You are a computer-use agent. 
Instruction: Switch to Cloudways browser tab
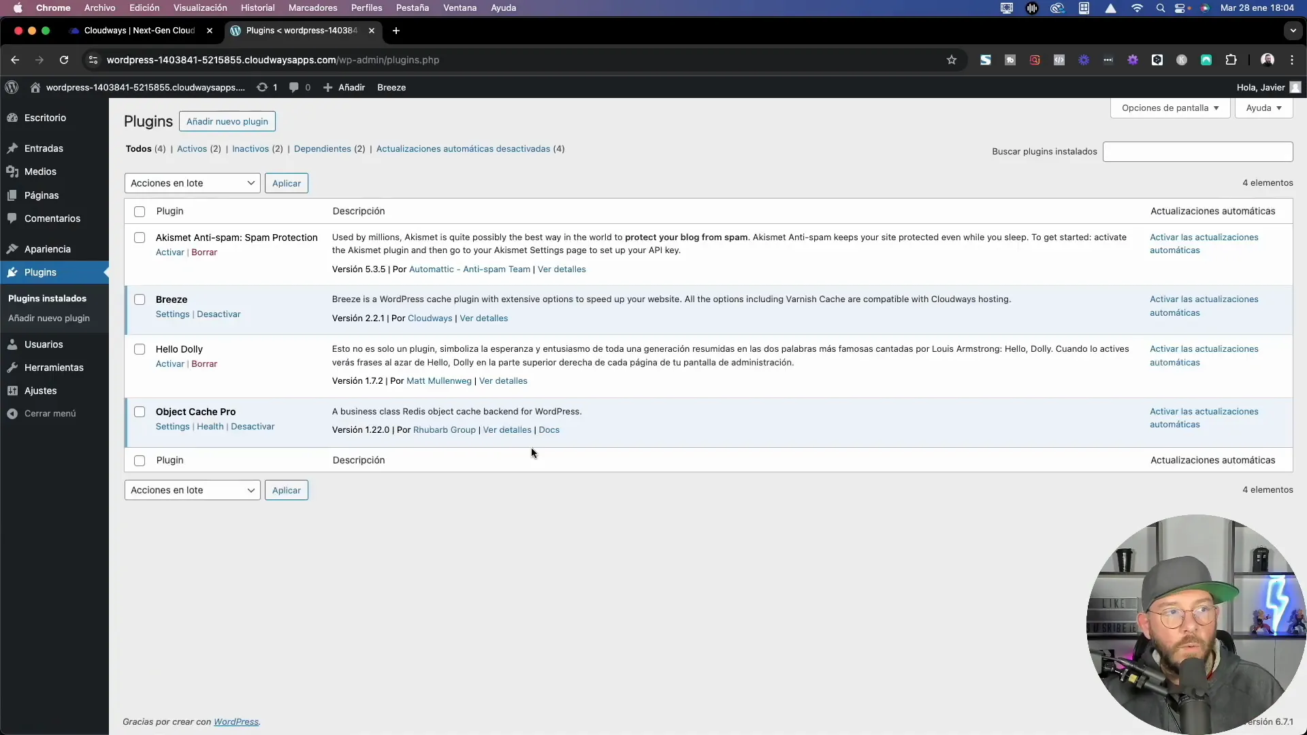(140, 31)
